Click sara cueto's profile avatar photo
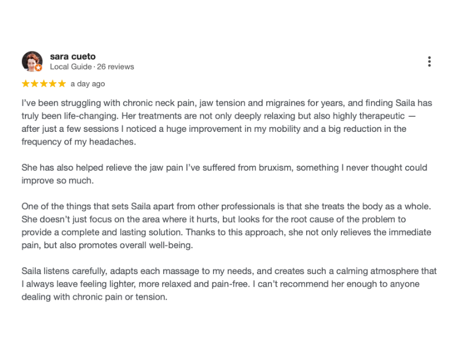Viewport: 463px width, 347px height. [31, 61]
